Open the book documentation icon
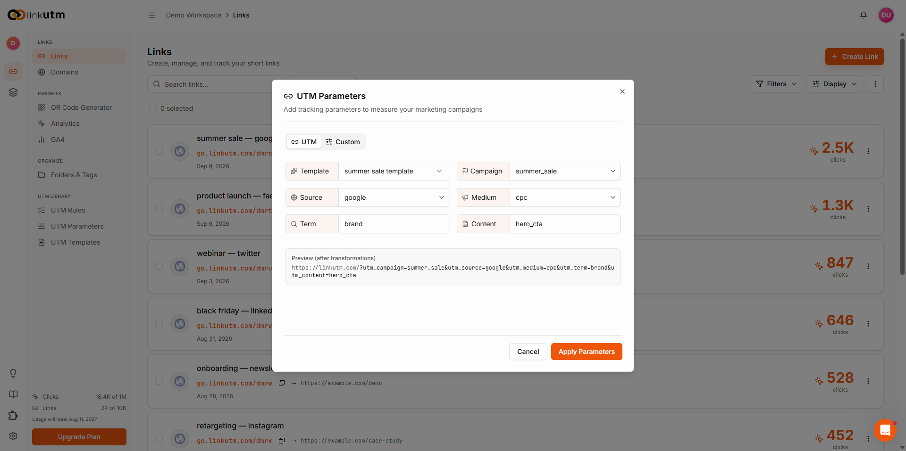The image size is (906, 451). (x=13, y=394)
